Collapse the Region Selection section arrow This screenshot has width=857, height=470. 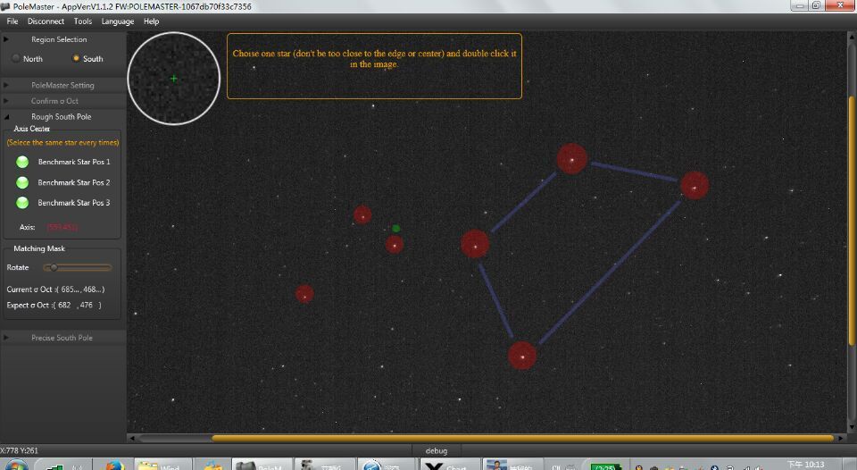click(x=6, y=39)
